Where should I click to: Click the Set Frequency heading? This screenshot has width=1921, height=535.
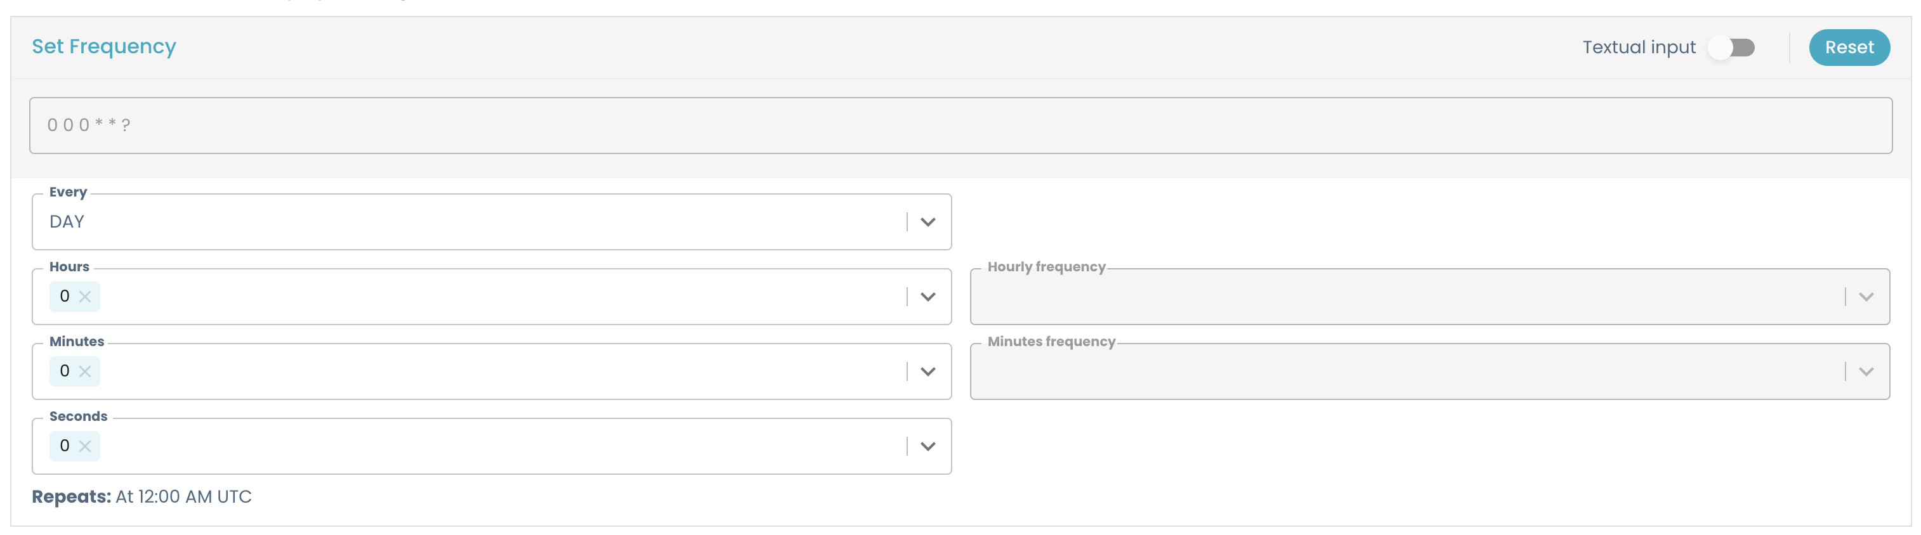tap(103, 46)
